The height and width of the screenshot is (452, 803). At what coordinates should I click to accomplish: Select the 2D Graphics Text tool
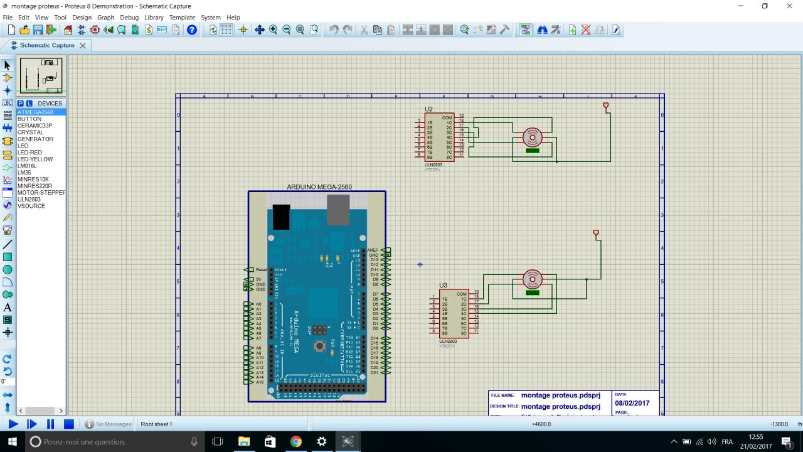pyautogui.click(x=8, y=308)
